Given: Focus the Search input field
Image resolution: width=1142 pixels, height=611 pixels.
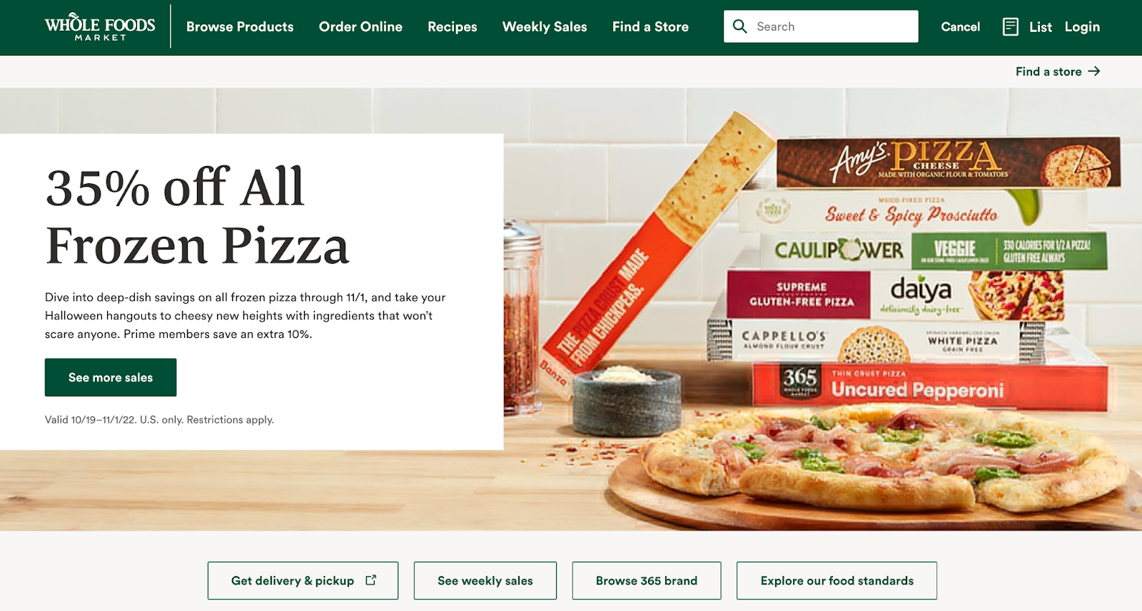Looking at the screenshot, I should 821,26.
